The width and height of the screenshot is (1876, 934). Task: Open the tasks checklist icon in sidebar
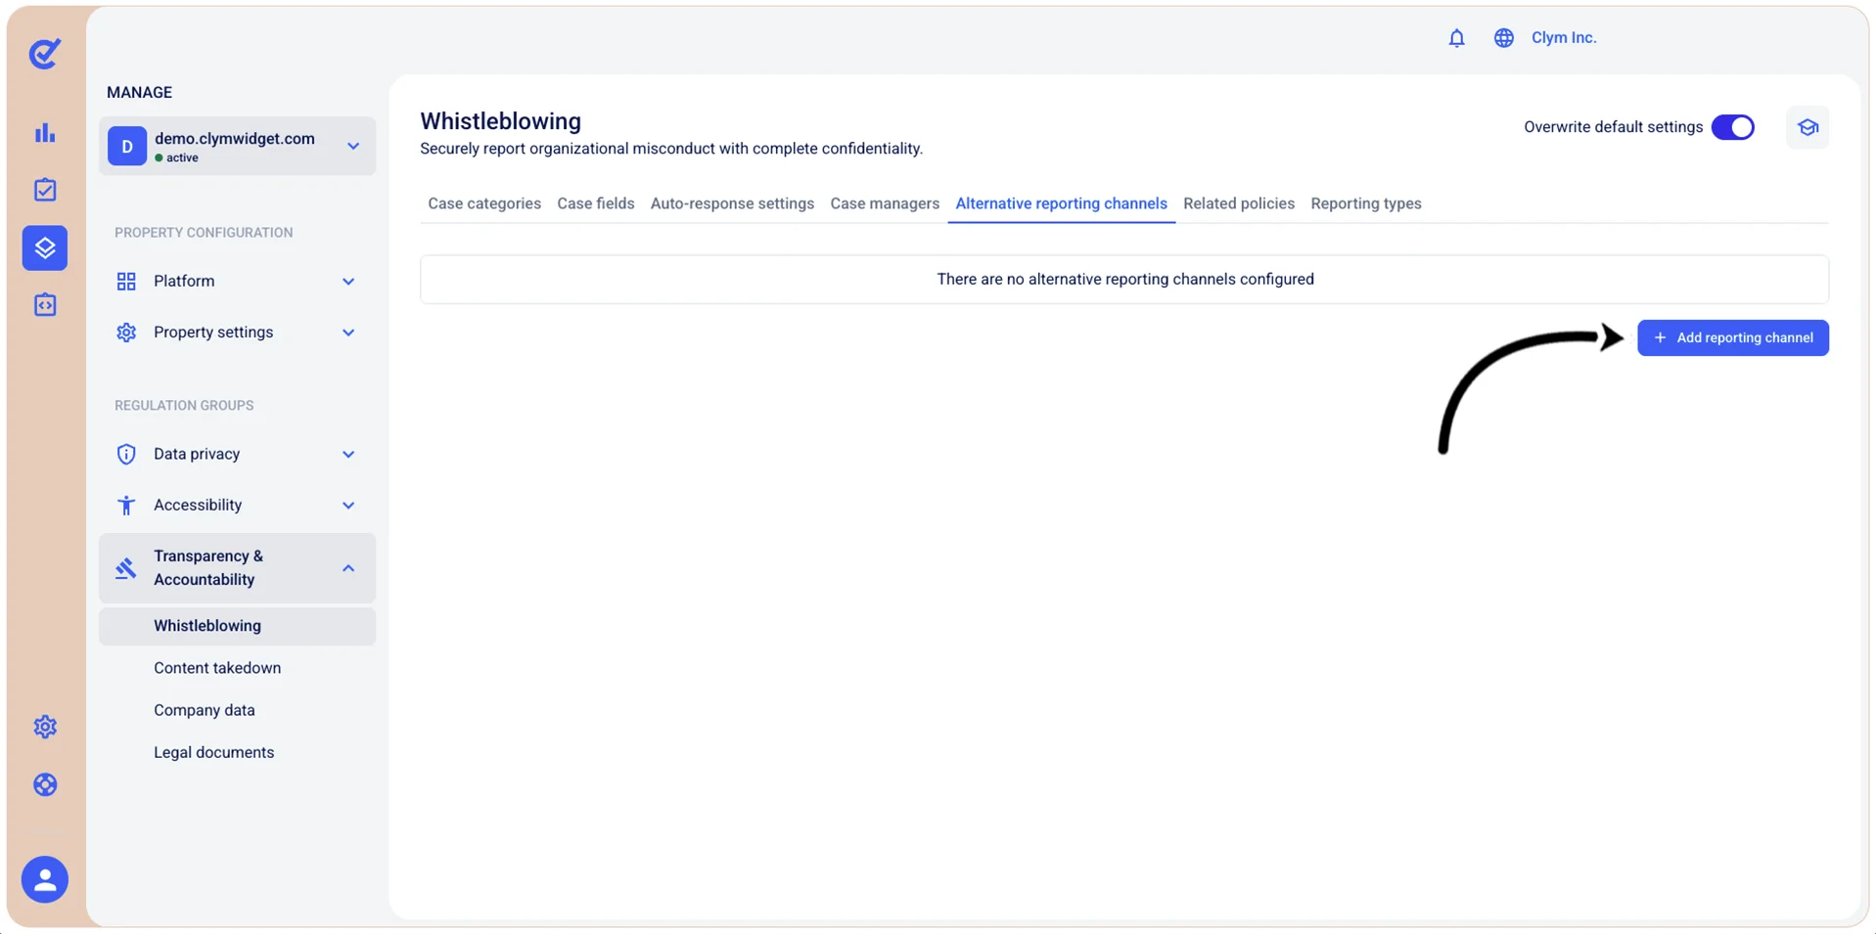pyautogui.click(x=45, y=190)
